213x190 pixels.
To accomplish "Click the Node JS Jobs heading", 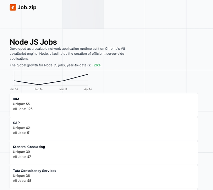I will coord(33,42).
